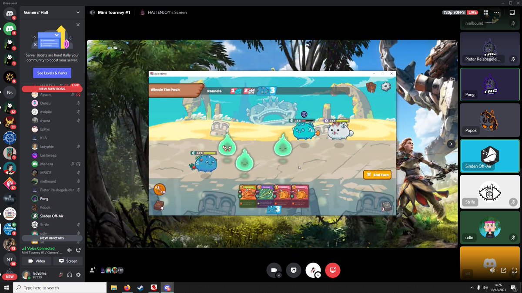Dismiss the Server Boosts banner
The image size is (522, 293).
point(78,25)
